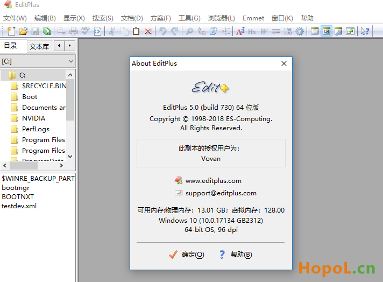This screenshot has width=383, height=282.
Task: Click the Find in Files icon
Action: (x=214, y=31)
